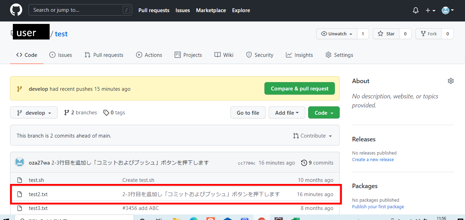Click the GitHub Octocat home logo
This screenshot has height=220, width=465.
point(16,10)
